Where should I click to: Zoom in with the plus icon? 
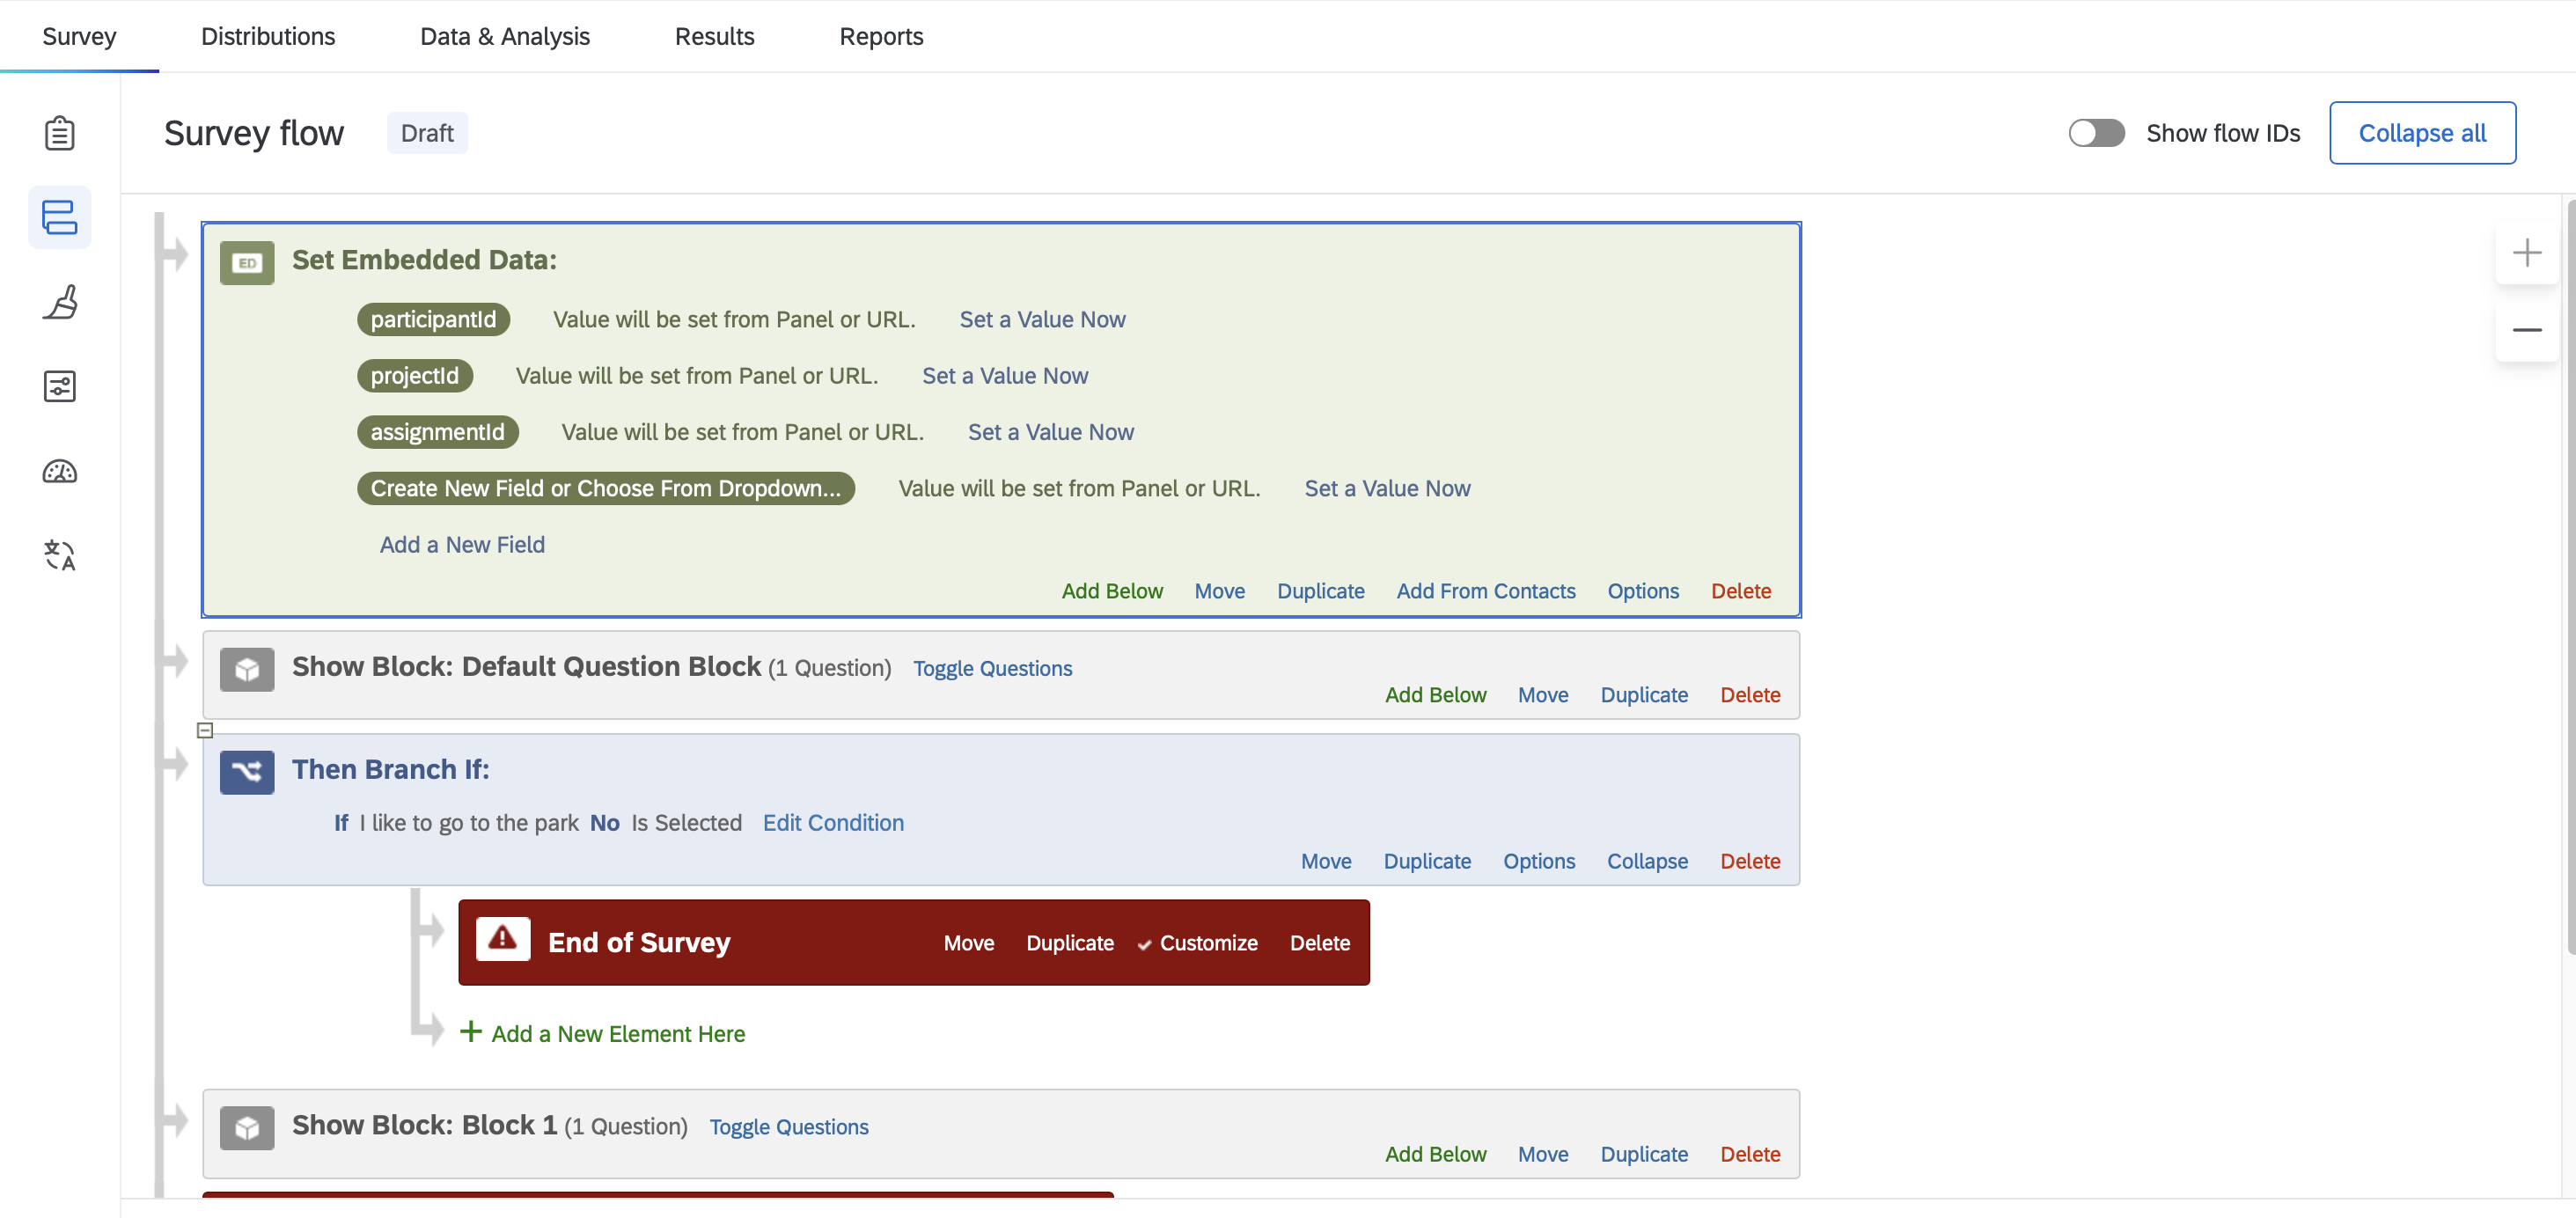(x=2527, y=252)
